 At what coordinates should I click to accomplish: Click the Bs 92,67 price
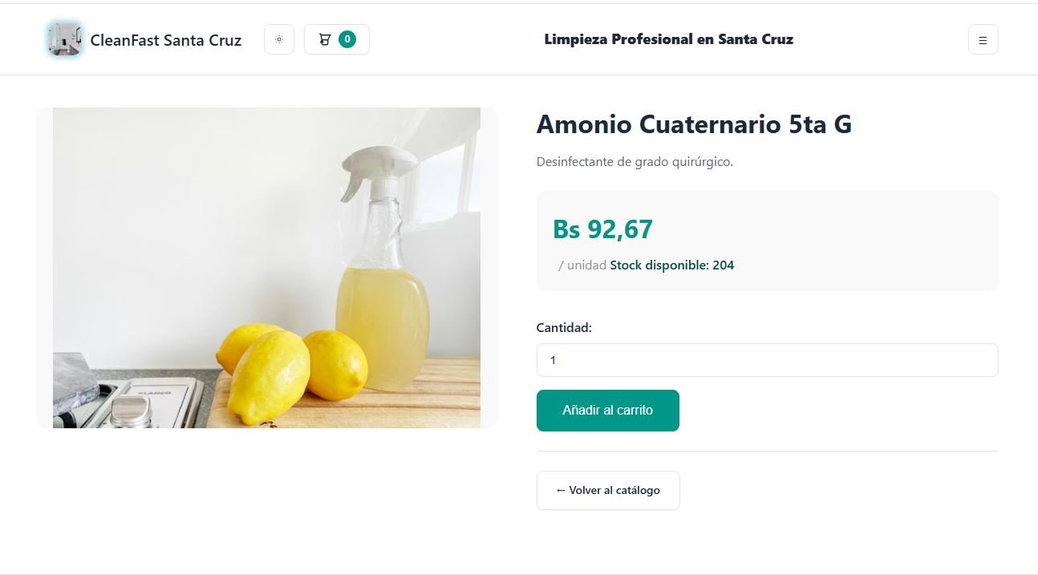(603, 229)
